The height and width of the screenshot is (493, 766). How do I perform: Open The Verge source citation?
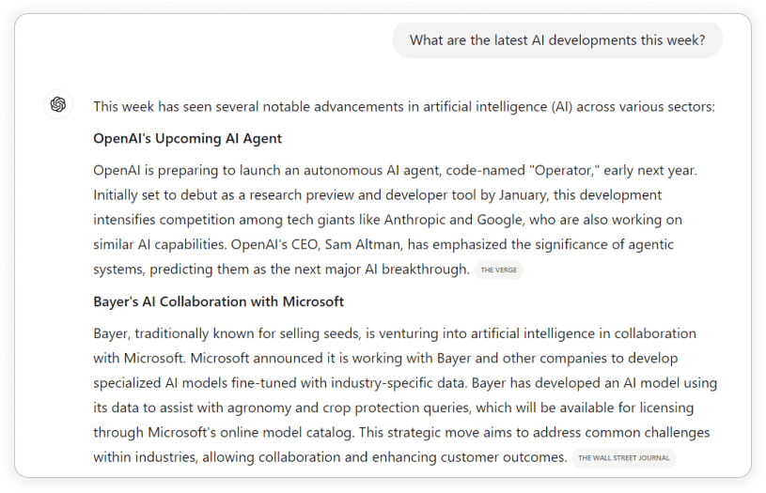click(497, 270)
